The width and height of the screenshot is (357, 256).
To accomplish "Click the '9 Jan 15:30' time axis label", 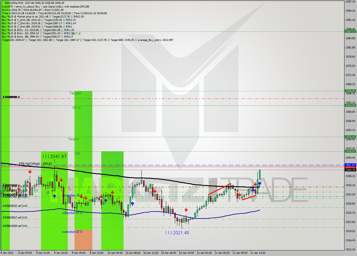I will [61, 253].
